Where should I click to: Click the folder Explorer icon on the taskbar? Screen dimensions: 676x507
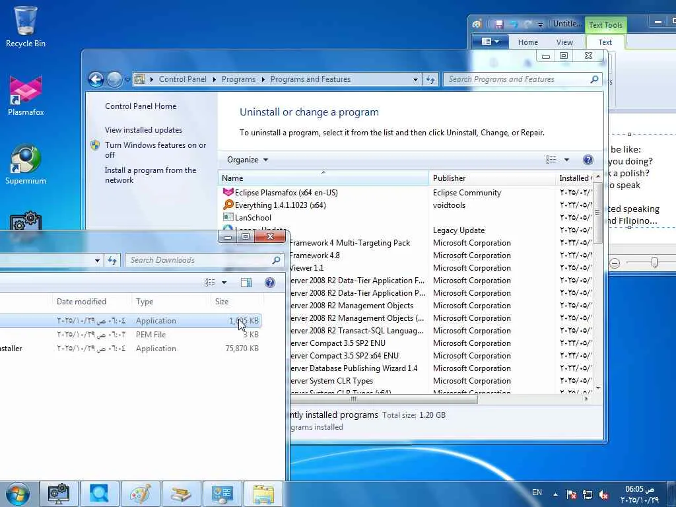point(263,494)
